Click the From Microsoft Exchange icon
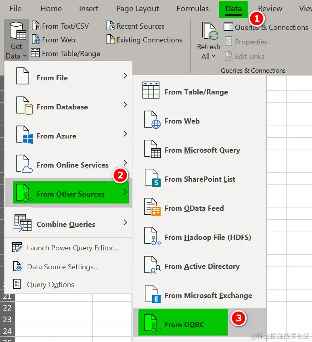The width and height of the screenshot is (312, 342). (x=153, y=294)
